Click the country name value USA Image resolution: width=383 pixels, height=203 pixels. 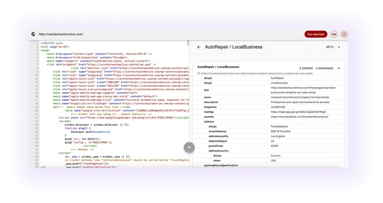[x=274, y=161]
